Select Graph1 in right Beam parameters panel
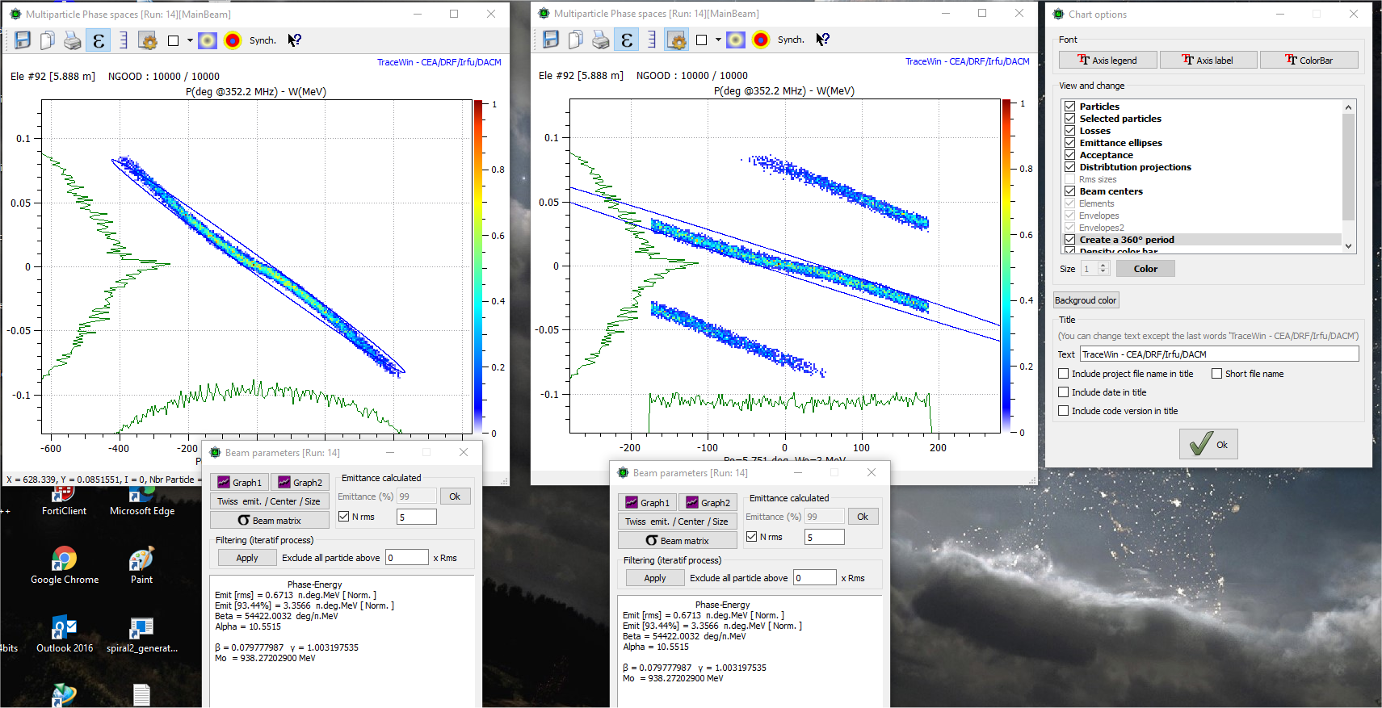The image size is (1382, 708). 647,503
